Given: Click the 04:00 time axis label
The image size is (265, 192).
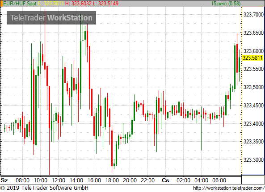Looking at the screenshot, I should [x=201, y=180].
